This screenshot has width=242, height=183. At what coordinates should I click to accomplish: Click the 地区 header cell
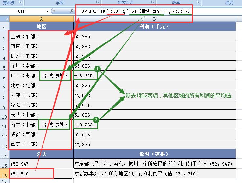pos(42,26)
